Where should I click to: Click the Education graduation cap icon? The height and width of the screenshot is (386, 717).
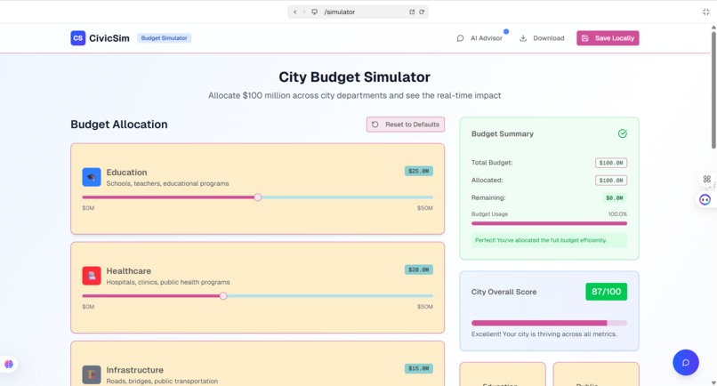click(x=92, y=178)
